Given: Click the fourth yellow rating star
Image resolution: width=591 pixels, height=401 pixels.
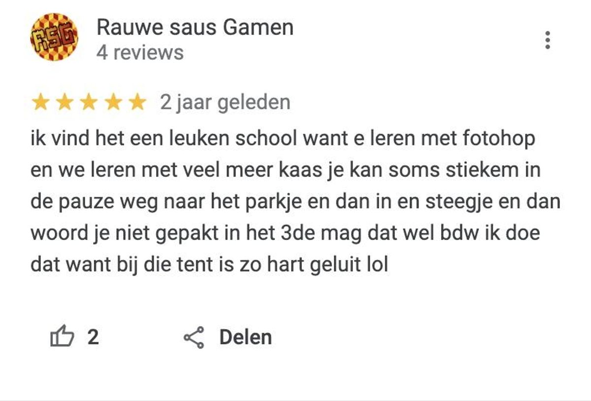Looking at the screenshot, I should click(114, 103).
